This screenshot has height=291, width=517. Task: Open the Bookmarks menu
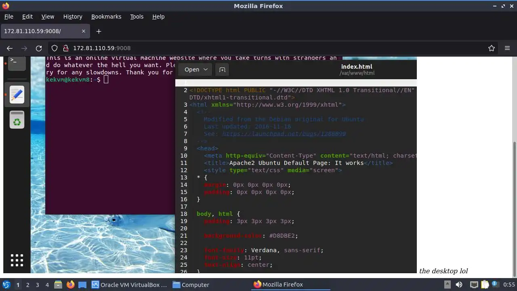pos(106,17)
